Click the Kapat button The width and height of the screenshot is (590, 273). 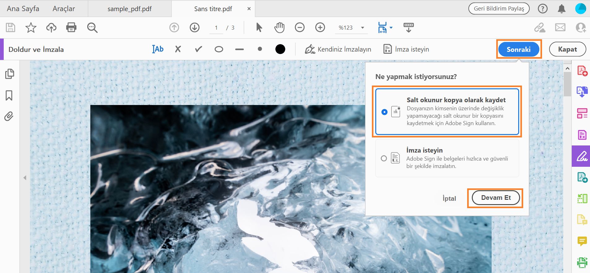tap(567, 49)
